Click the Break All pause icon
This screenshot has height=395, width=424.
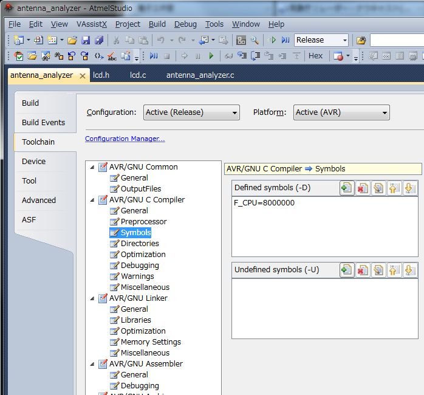click(x=198, y=56)
